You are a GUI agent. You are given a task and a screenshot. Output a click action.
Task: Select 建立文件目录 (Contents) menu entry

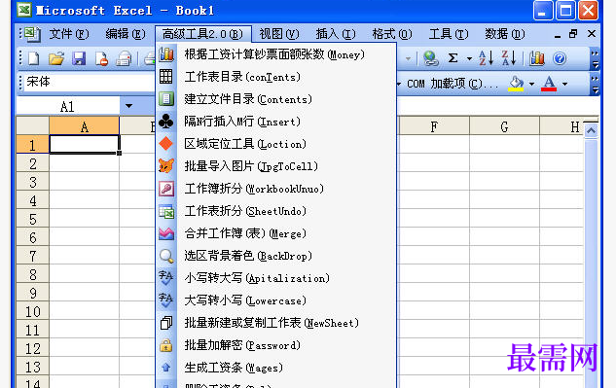[x=275, y=99]
